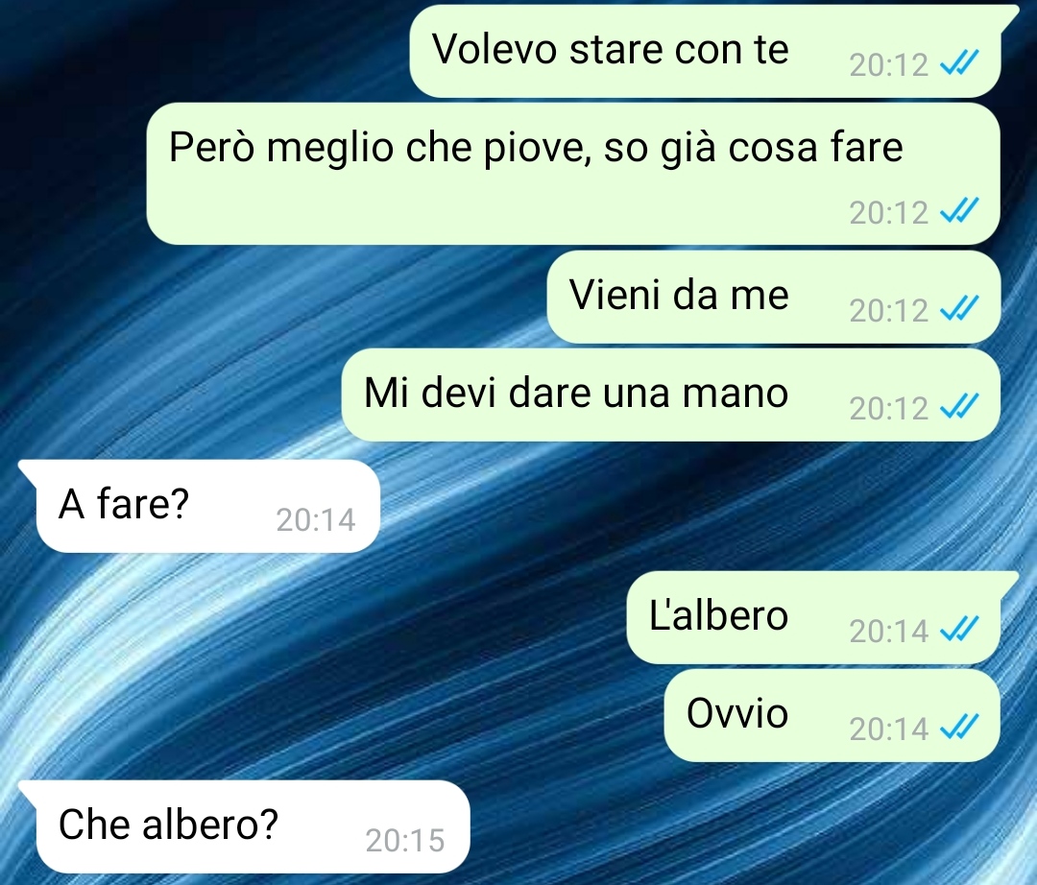Tap 20:12 timestamp in 'Però meglio che piove' bubble
The height and width of the screenshot is (885, 1037).
(x=889, y=213)
